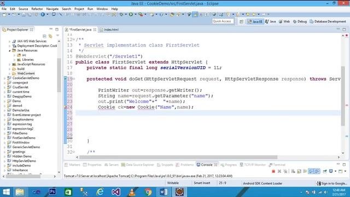The width and height of the screenshot is (350, 197).
Task: Open Photoshop from the taskbar
Action: (x=52, y=192)
